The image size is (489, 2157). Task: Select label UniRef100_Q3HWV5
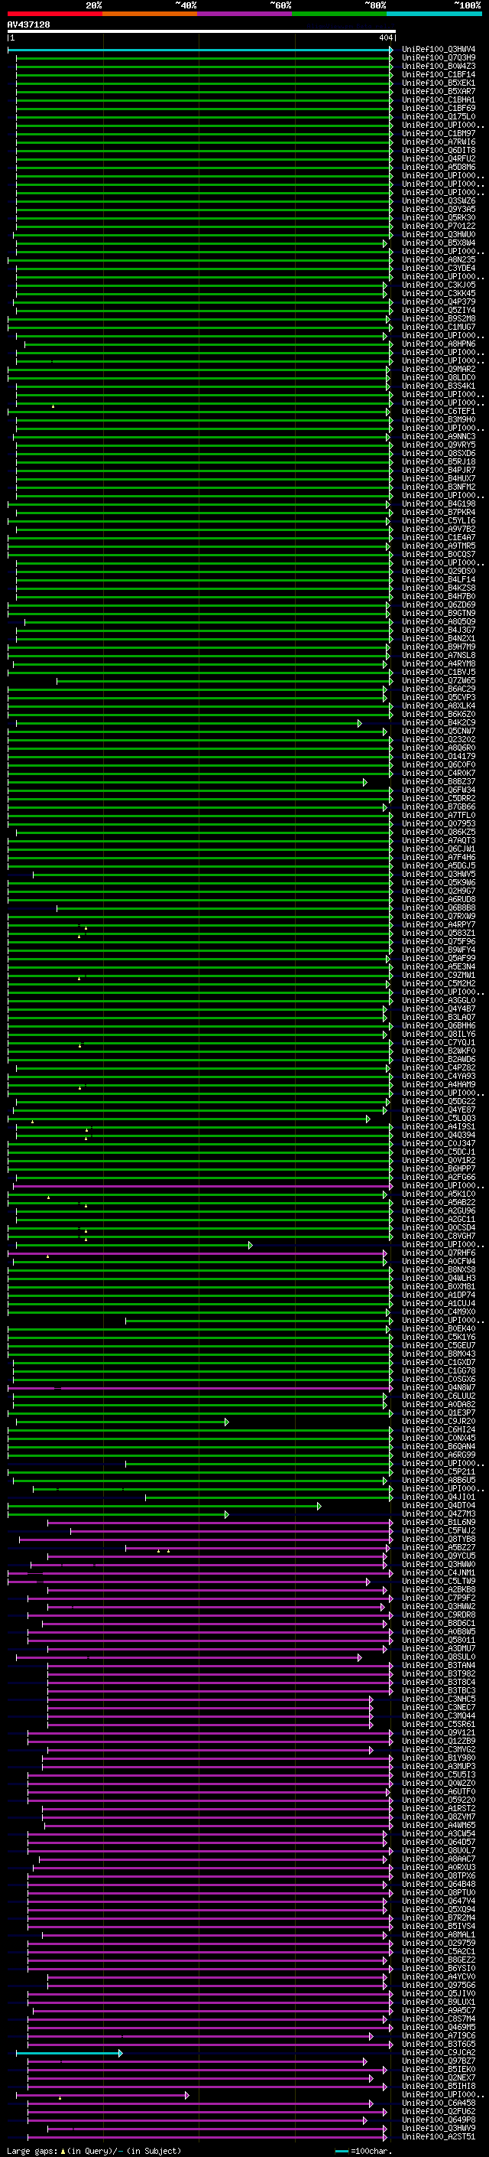[439, 874]
